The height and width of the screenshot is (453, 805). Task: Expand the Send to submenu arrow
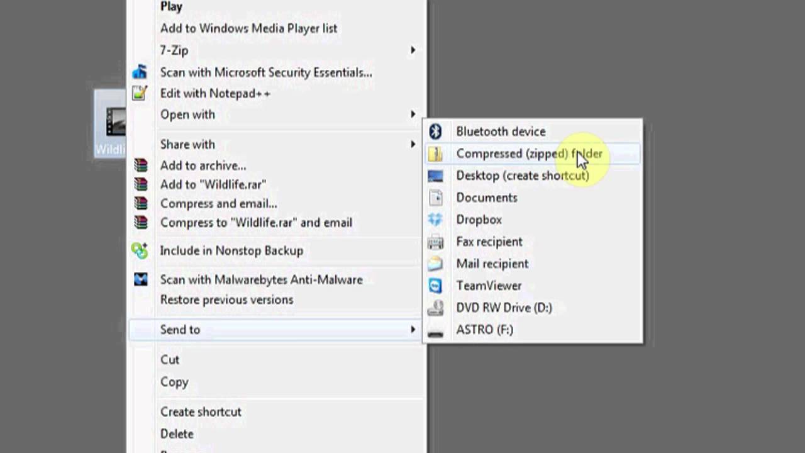(x=413, y=330)
